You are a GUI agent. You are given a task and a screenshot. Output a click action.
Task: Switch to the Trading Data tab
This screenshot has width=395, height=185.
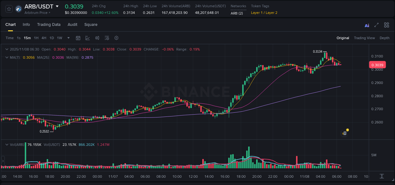[x=49, y=24]
